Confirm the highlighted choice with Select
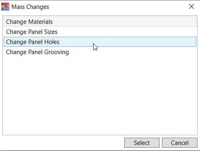 tap(142, 143)
